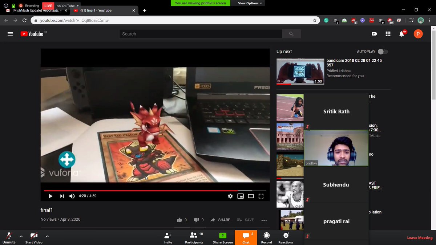Go back in the browser

(x=6, y=21)
